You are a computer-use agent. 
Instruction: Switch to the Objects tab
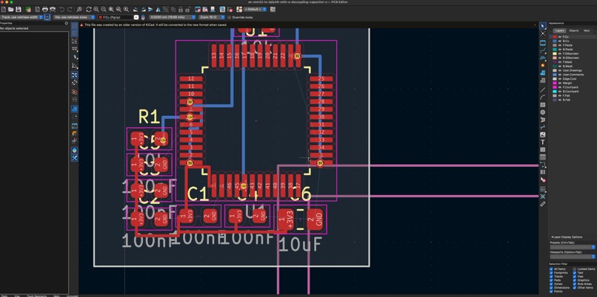pyautogui.click(x=574, y=30)
